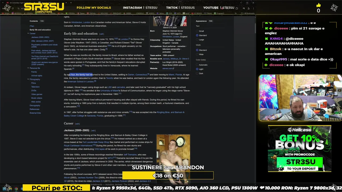Open the cannabis article link
Image resolution: width=342 pixels, height=192 pixels.
pyautogui.click(x=121, y=87)
